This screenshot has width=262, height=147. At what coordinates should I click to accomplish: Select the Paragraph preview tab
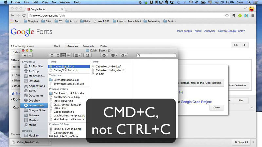pos(88,46)
